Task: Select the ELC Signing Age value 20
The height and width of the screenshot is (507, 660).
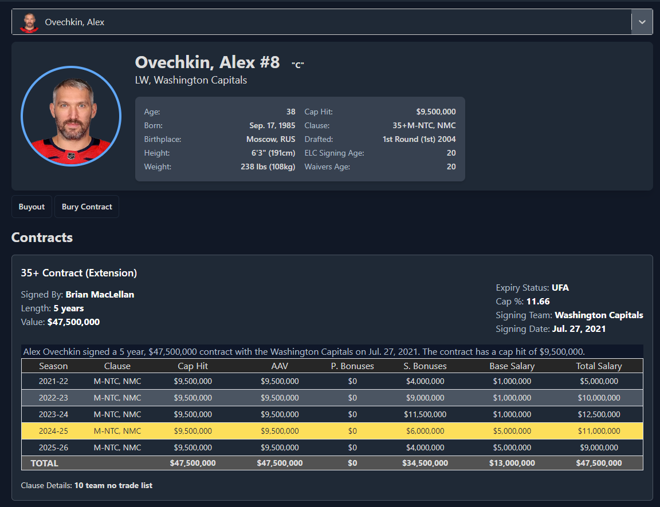Action: (x=451, y=153)
